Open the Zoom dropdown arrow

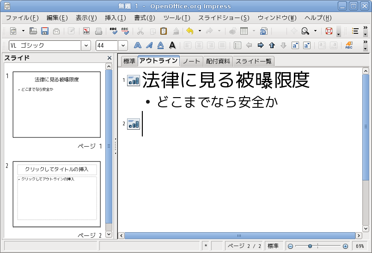click(x=315, y=31)
